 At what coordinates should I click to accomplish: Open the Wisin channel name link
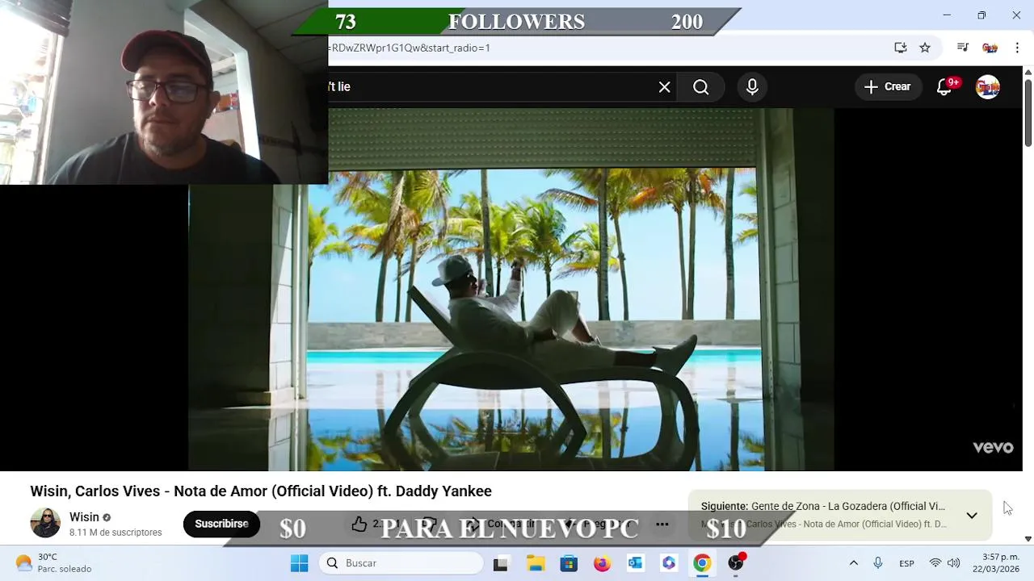coord(84,517)
